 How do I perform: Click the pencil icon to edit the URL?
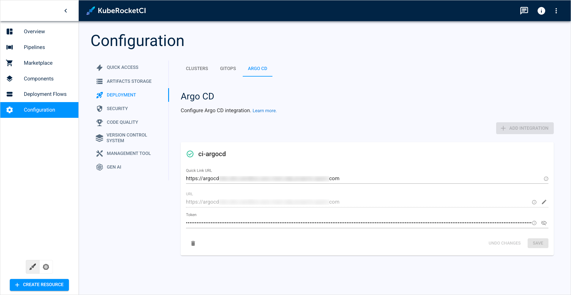tap(544, 202)
